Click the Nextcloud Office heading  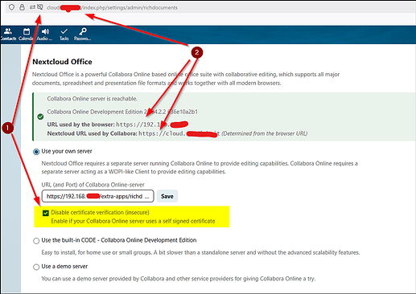(62, 62)
